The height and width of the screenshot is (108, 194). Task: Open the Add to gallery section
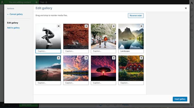13,28
